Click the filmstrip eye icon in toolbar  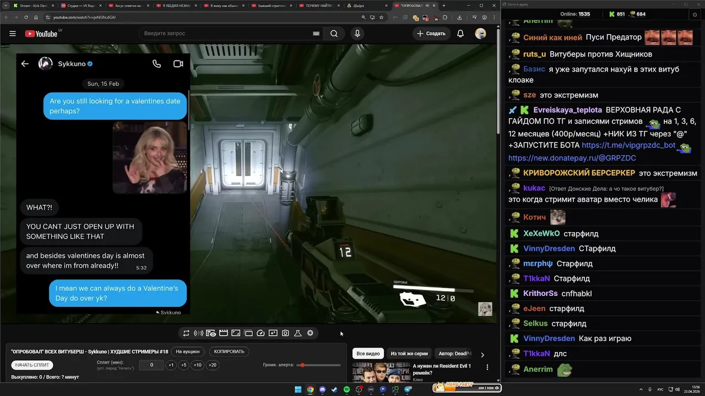click(211, 333)
